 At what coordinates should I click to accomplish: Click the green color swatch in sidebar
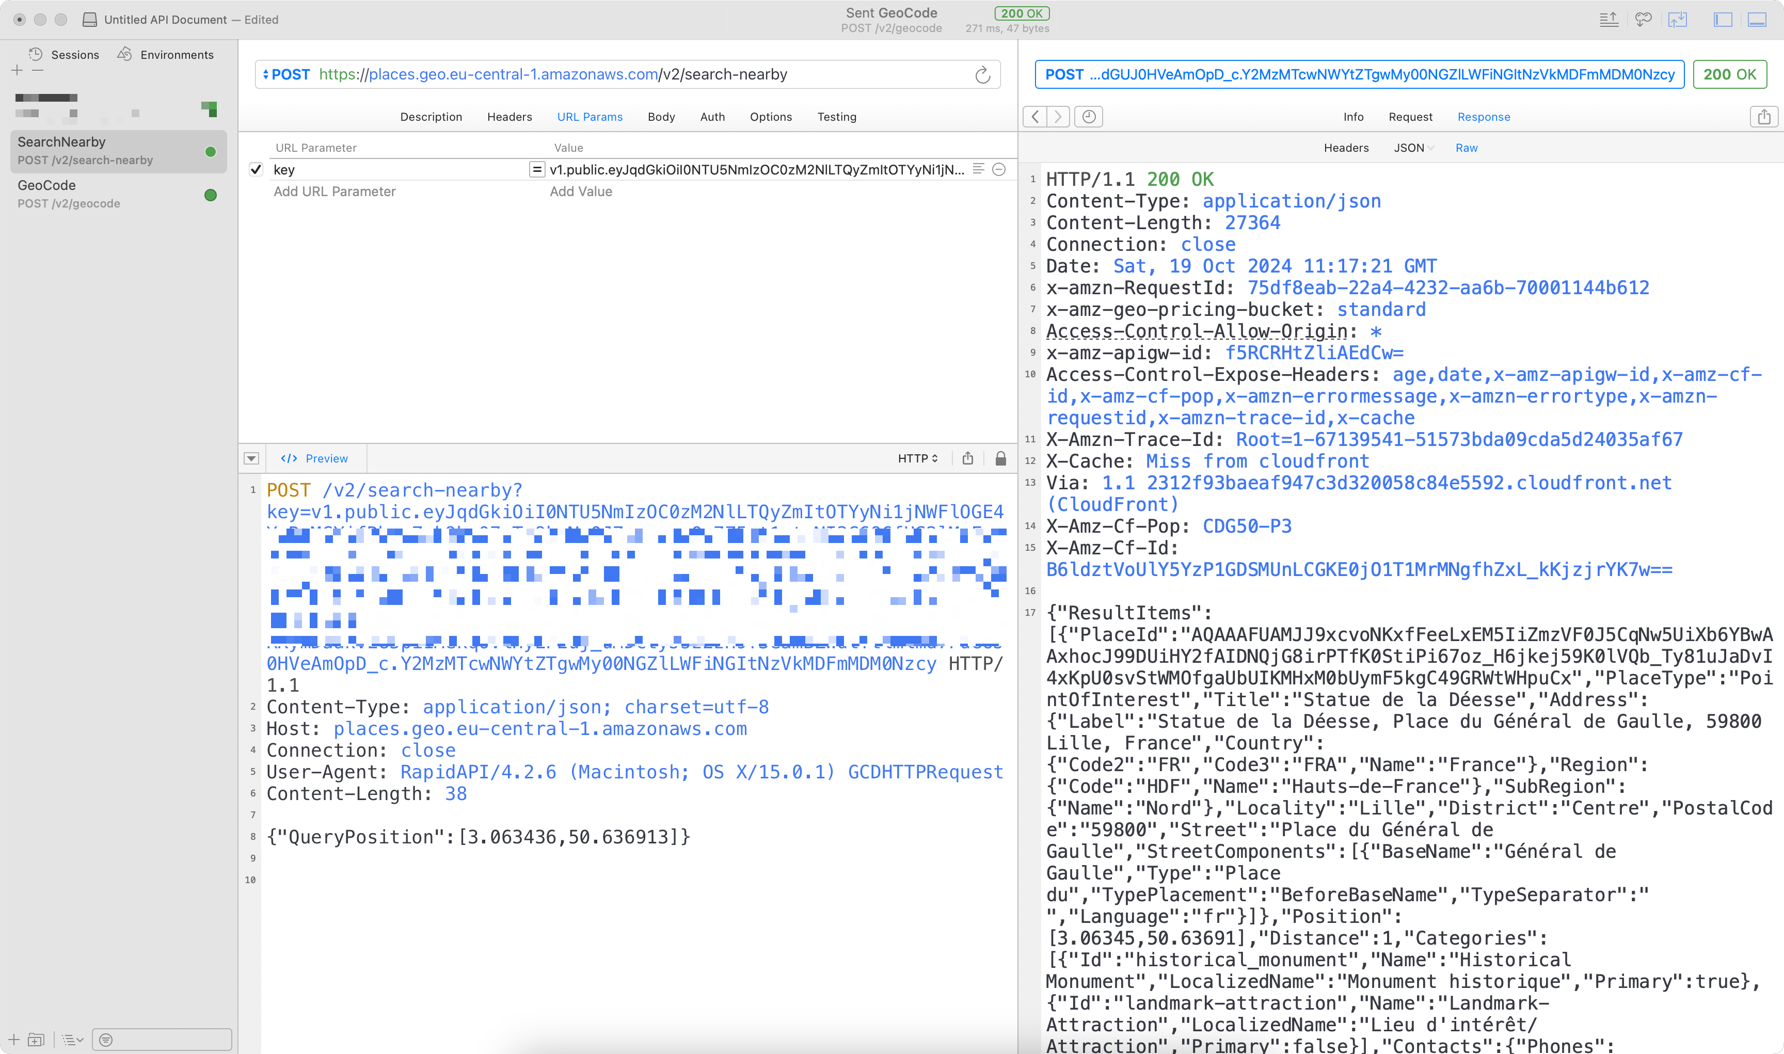coord(210,109)
